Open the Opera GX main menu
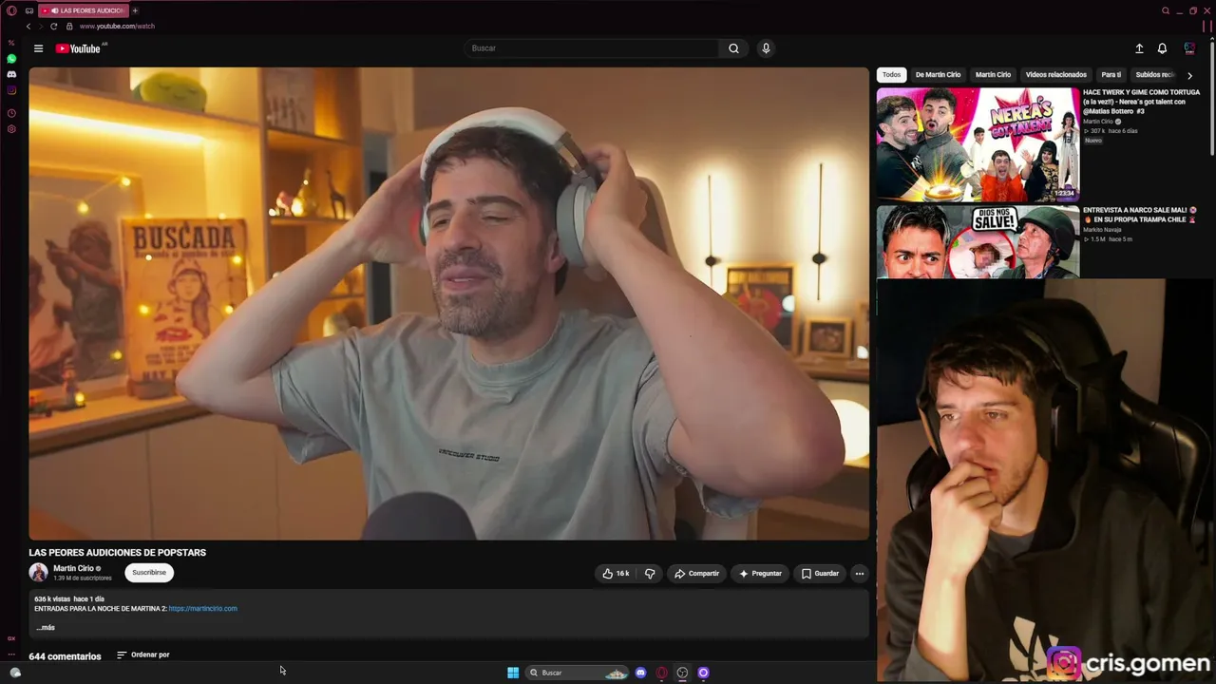Viewport: 1216px width, 684px height. (x=11, y=10)
